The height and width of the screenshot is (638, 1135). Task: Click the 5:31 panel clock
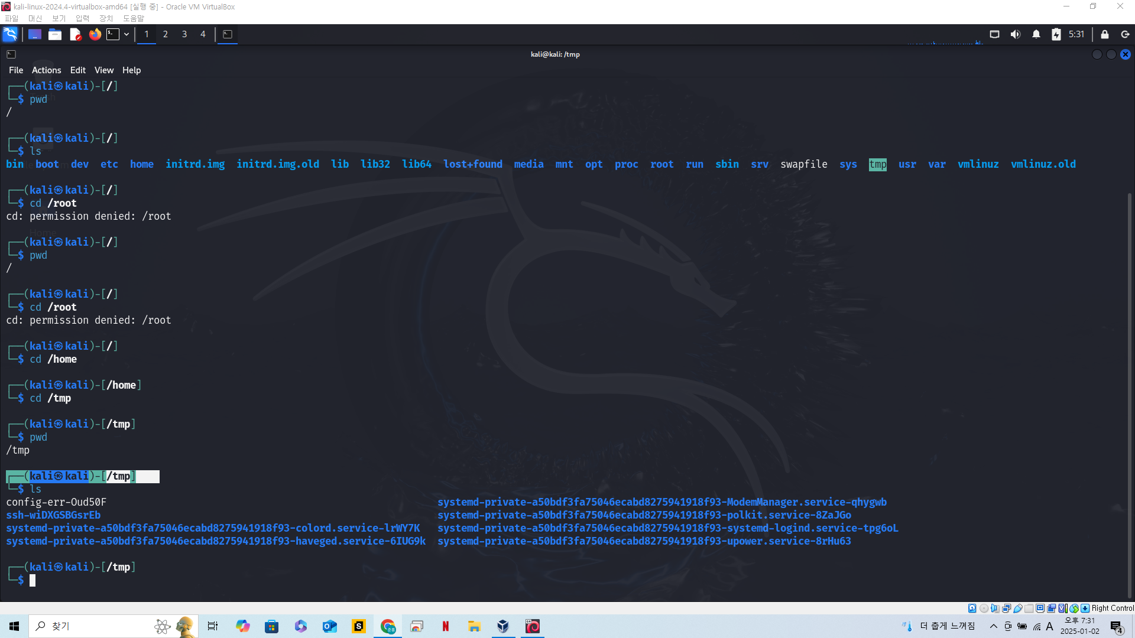1076,34
